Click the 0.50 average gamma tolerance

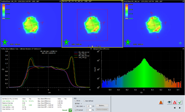tap(30, 105)
